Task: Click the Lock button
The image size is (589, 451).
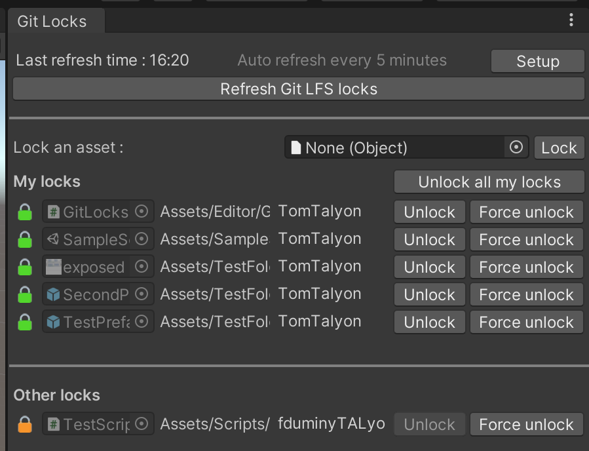Action: point(559,147)
